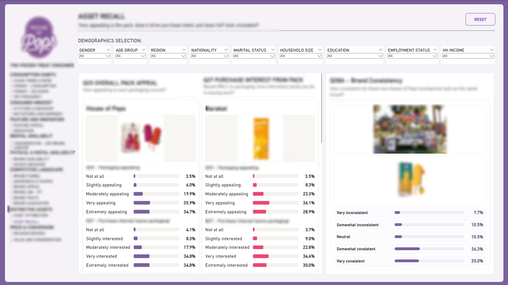
Task: Open CONSUMPTION HABITS in the sidebar
Action: (x=33, y=75)
